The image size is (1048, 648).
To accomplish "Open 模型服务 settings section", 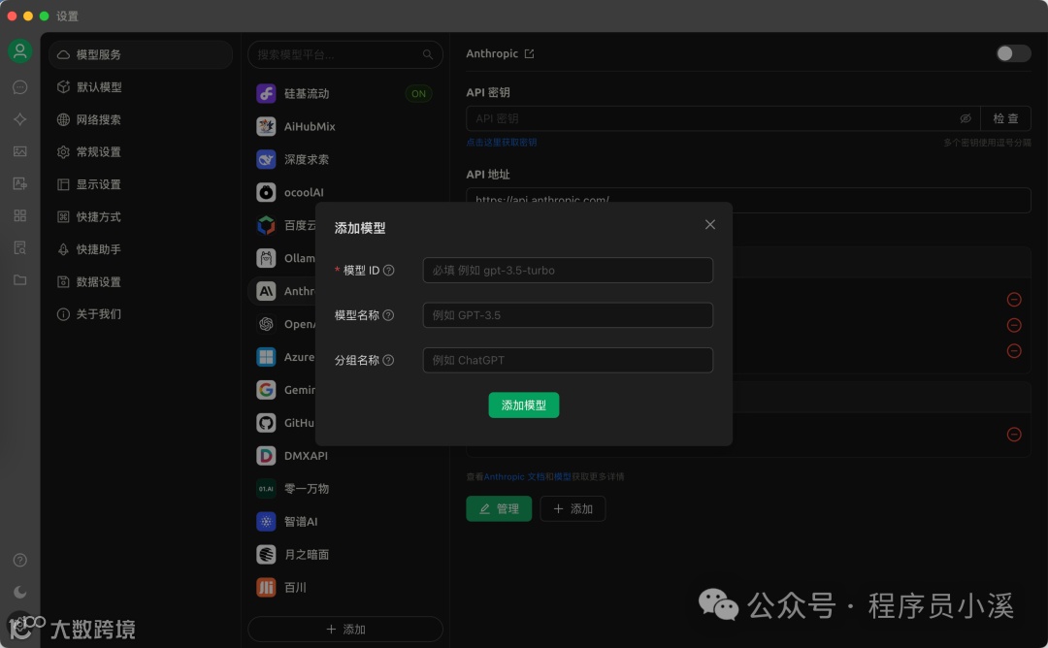I will click(x=141, y=54).
